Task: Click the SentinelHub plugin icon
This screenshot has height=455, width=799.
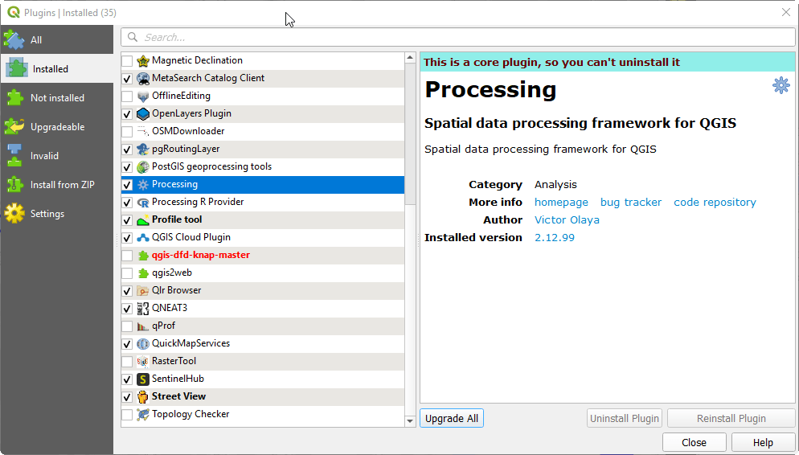Action: click(x=143, y=379)
